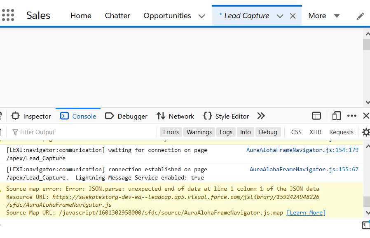The image size is (370, 238).
Task: Open the console settings gear
Action: pyautogui.click(x=365, y=132)
